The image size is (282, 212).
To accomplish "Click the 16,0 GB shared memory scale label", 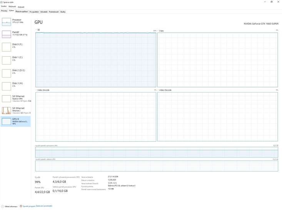I will point(275,159).
